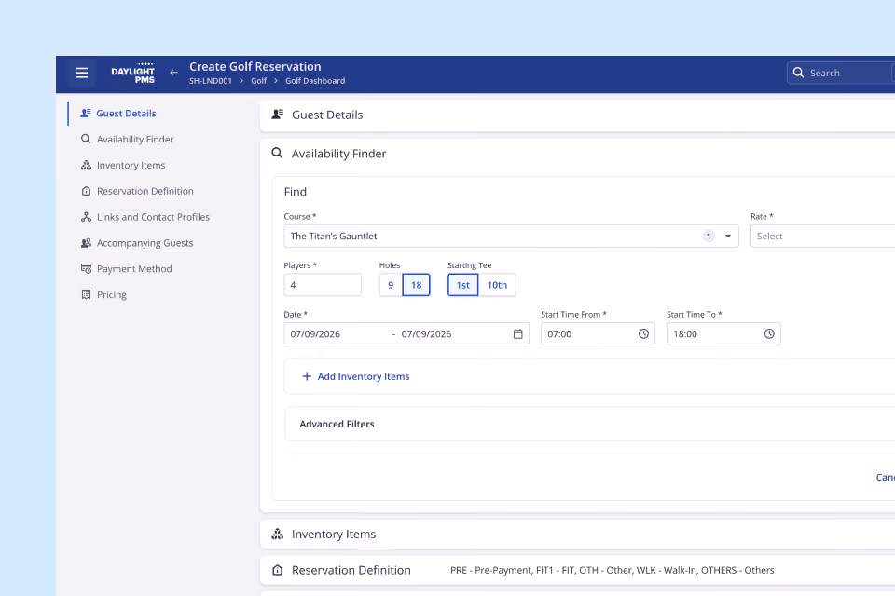Click the Guest Details section header icon
Image resolution: width=895 pixels, height=596 pixels.
click(x=278, y=115)
